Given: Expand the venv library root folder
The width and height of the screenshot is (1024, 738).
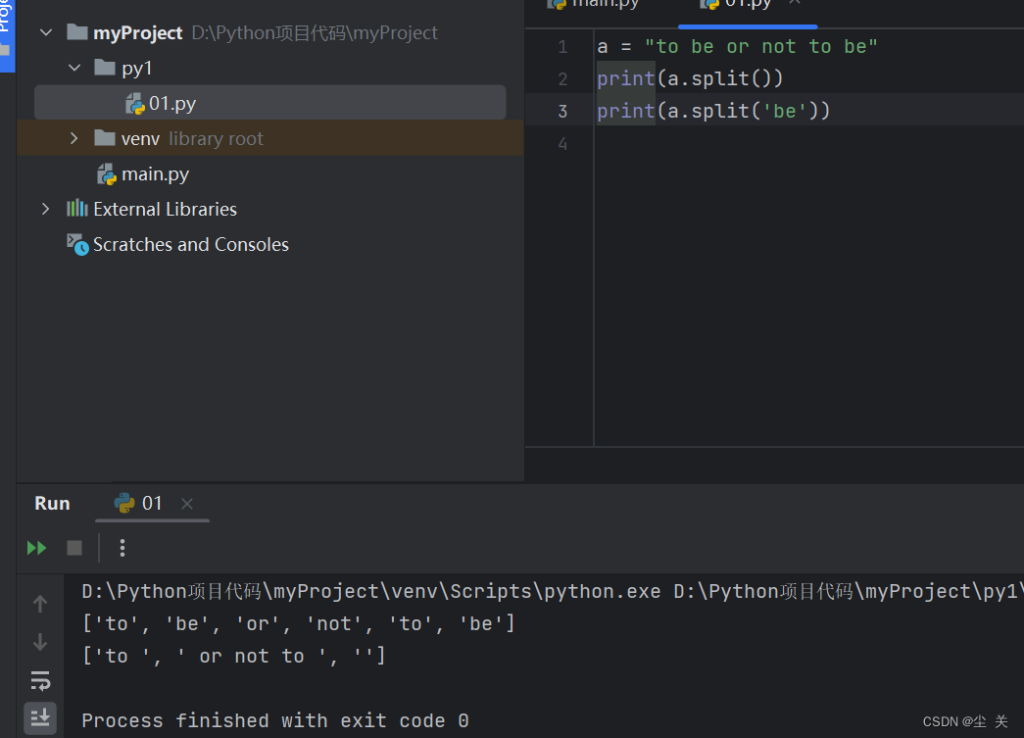Looking at the screenshot, I should (x=73, y=138).
